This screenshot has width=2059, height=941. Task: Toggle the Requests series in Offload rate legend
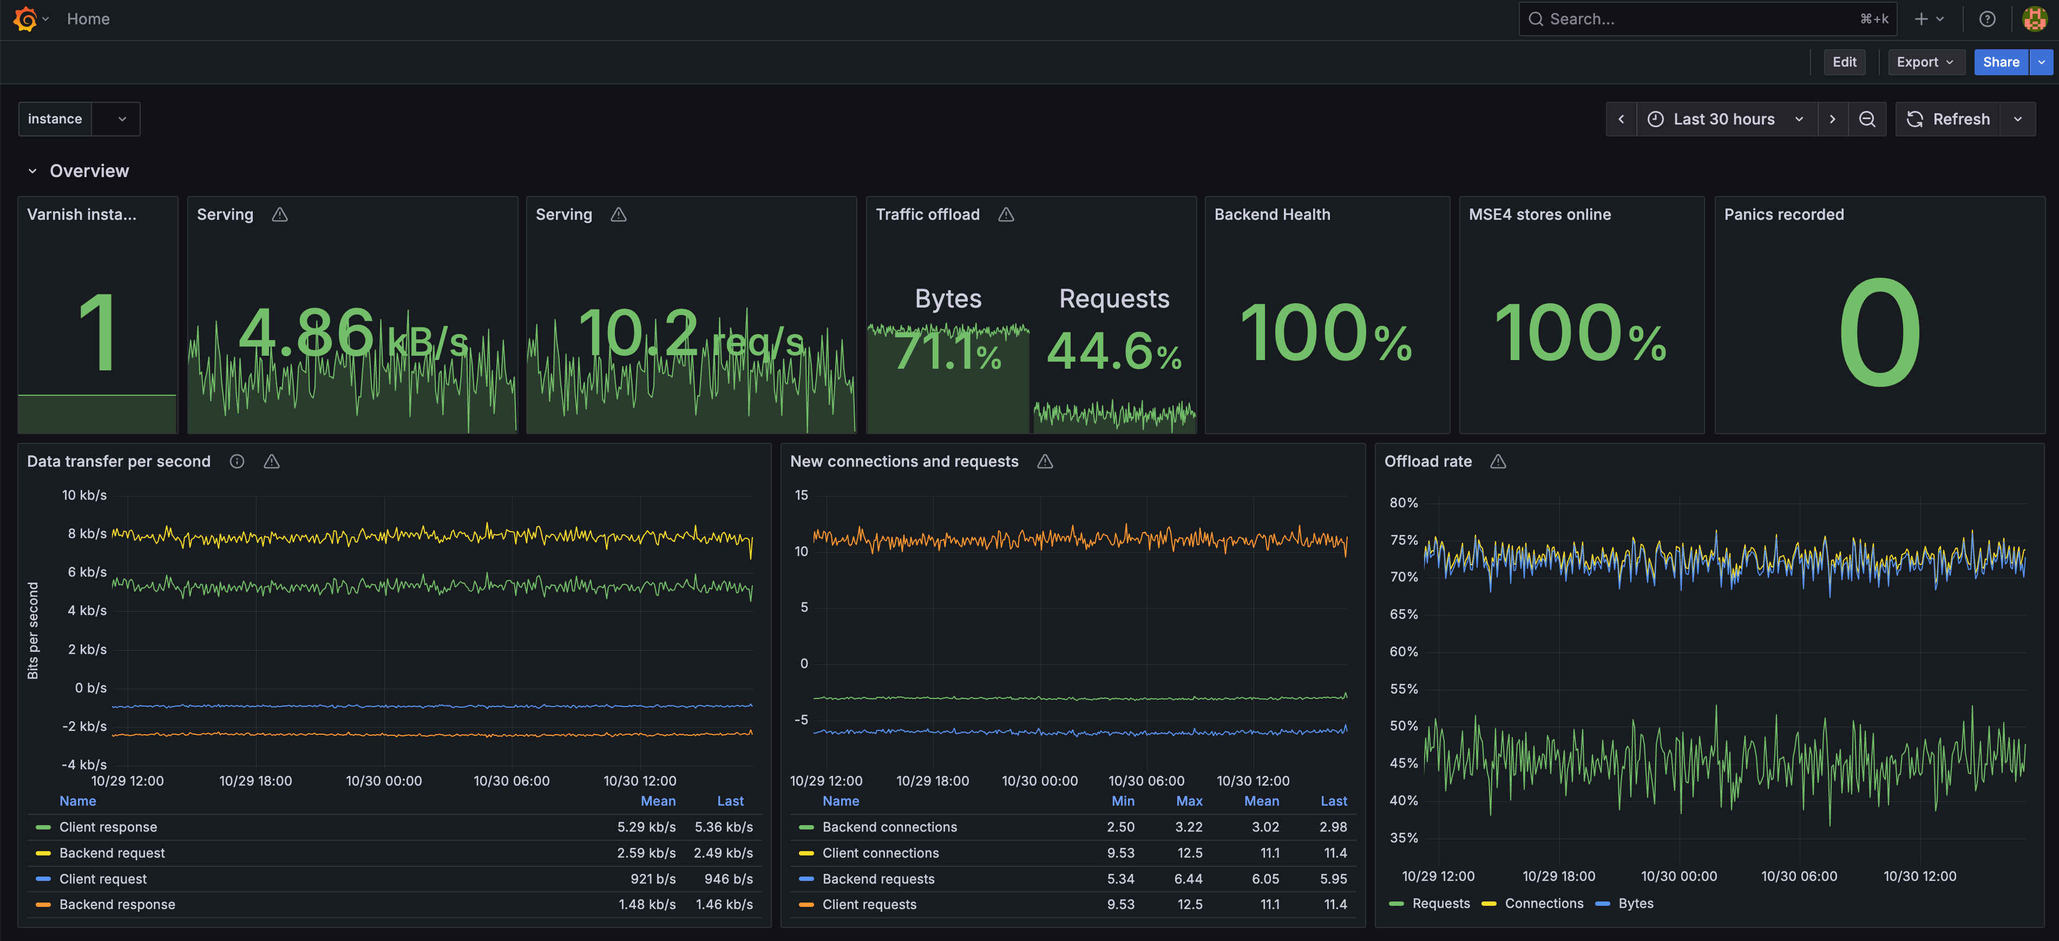pyautogui.click(x=1441, y=904)
